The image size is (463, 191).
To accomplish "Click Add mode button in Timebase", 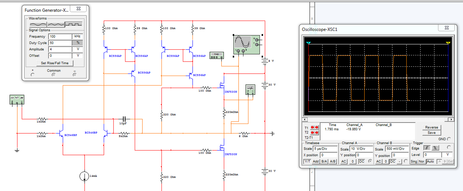I will [315, 162].
